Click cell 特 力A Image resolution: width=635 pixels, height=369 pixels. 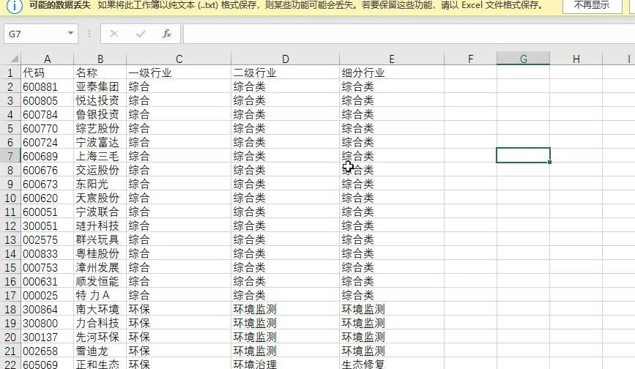(x=100, y=295)
